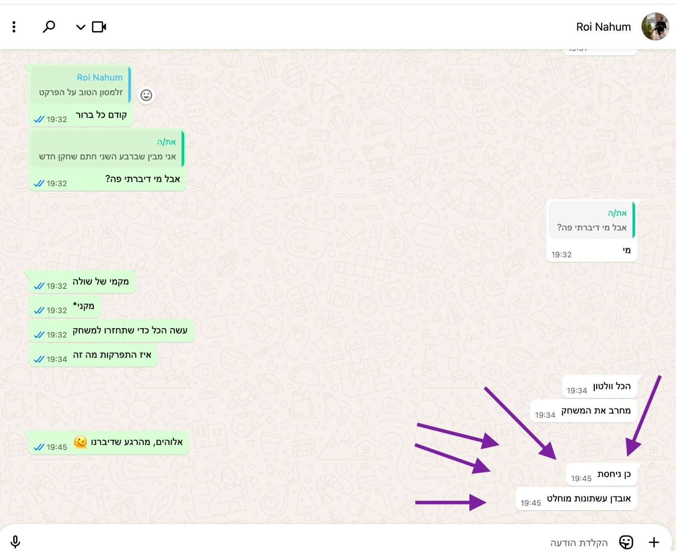Click the quoted reply 'אבל מי דיברתי פה?' in received message
Viewport: 676px width, 551px height.
[591, 220]
